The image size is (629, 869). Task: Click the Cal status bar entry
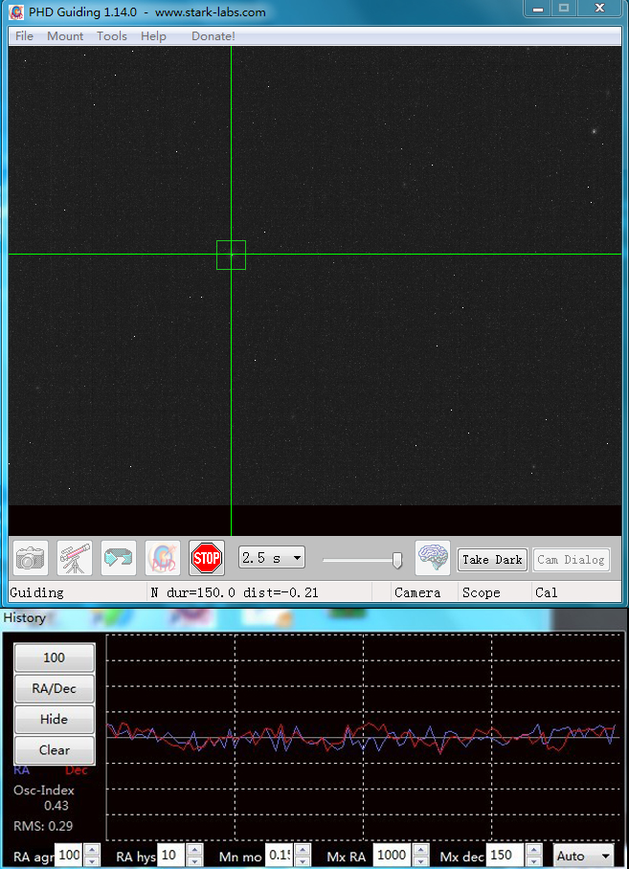[x=546, y=593]
